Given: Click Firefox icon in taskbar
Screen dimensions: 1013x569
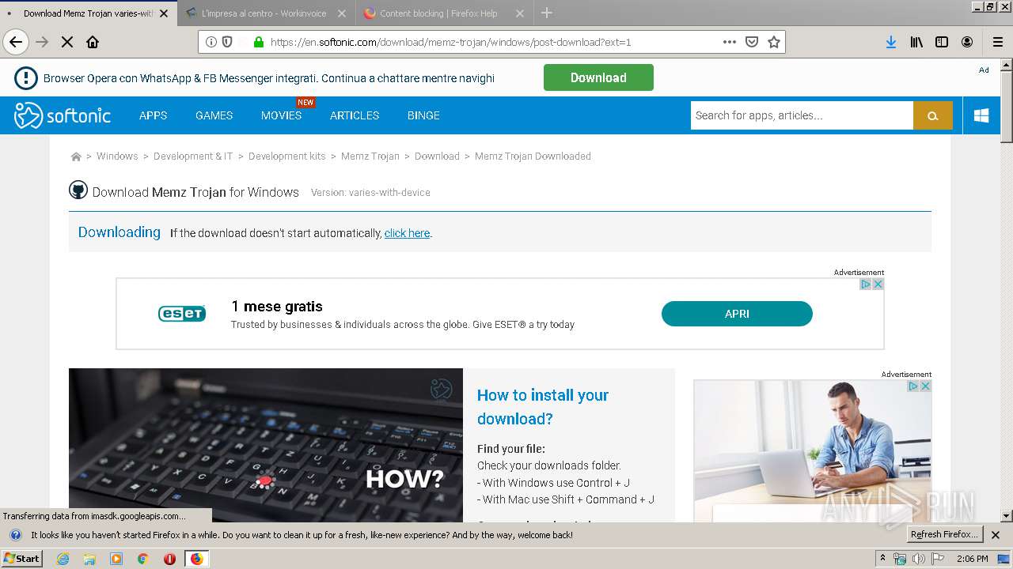Looking at the screenshot, I should (x=196, y=559).
